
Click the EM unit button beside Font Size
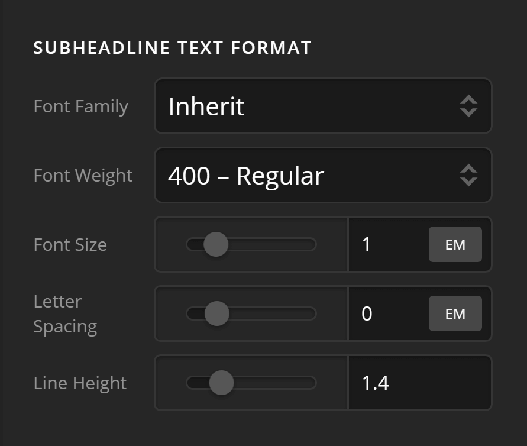(x=455, y=244)
